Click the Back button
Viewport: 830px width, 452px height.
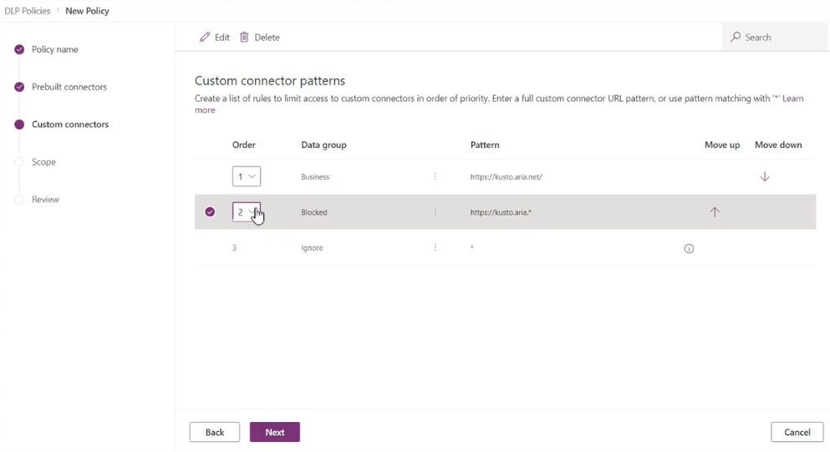click(214, 432)
